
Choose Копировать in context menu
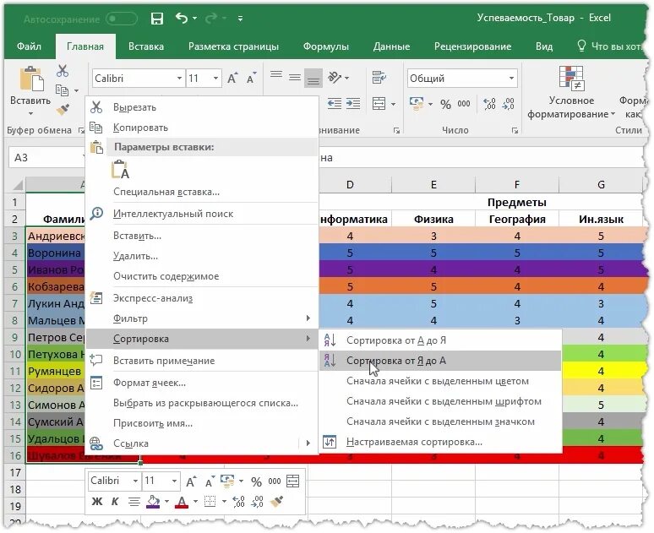pos(202,128)
